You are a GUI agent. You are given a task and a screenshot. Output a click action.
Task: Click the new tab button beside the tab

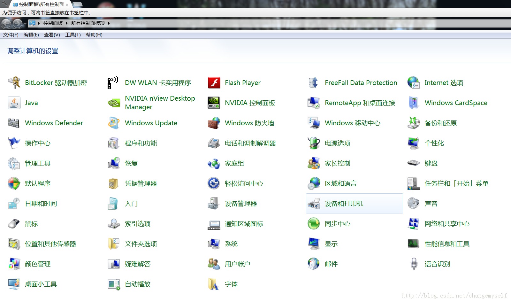point(78,4)
